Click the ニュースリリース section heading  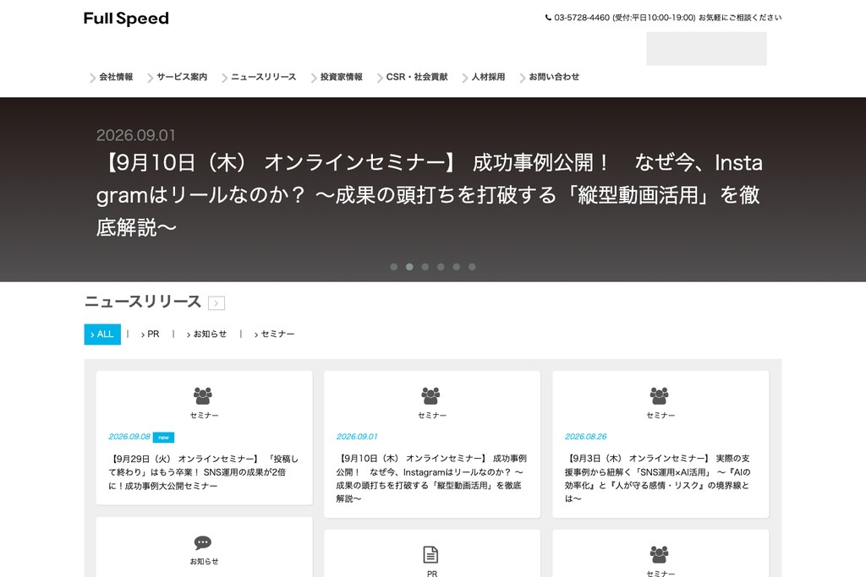coord(142,302)
